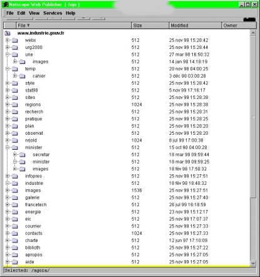
Task: Click the galerie folder icon
Action: pyautogui.click(x=15, y=197)
